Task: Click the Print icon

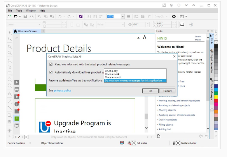Action: point(31,16)
